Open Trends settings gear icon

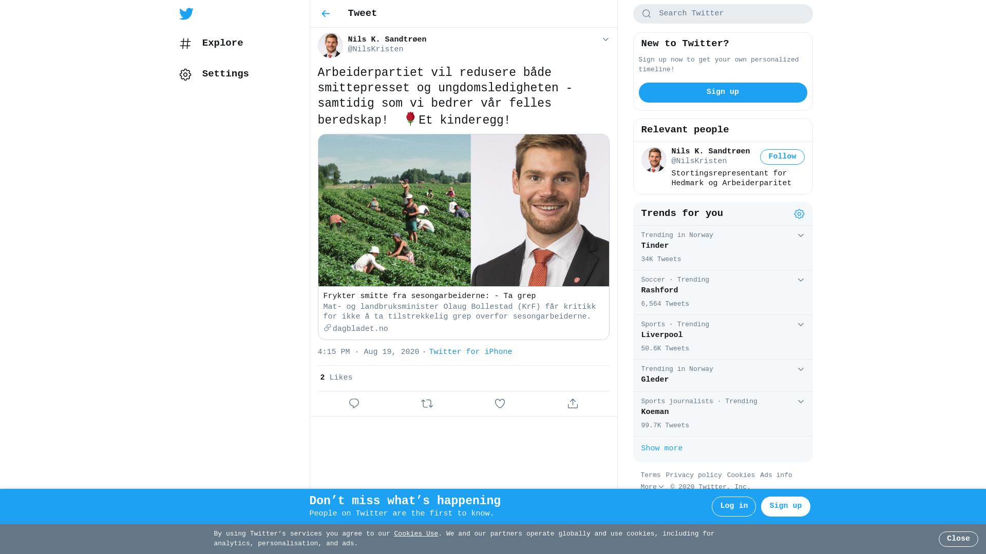pyautogui.click(x=799, y=214)
